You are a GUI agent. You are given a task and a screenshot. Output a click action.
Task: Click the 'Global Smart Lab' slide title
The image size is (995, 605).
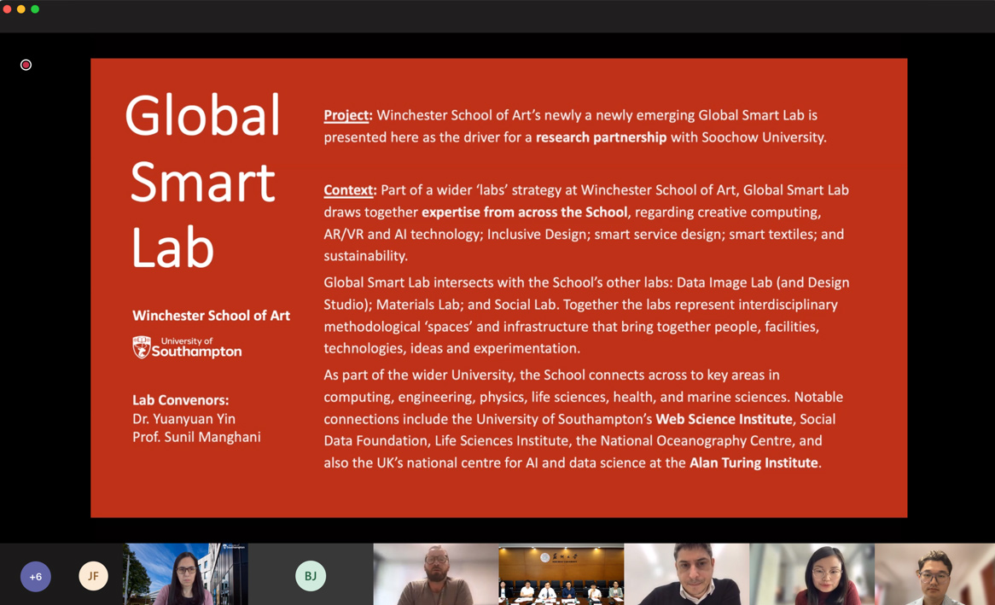(x=203, y=181)
